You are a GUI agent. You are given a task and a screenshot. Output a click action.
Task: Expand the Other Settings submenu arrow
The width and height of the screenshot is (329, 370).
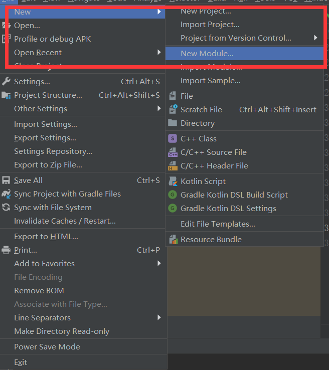(x=159, y=109)
